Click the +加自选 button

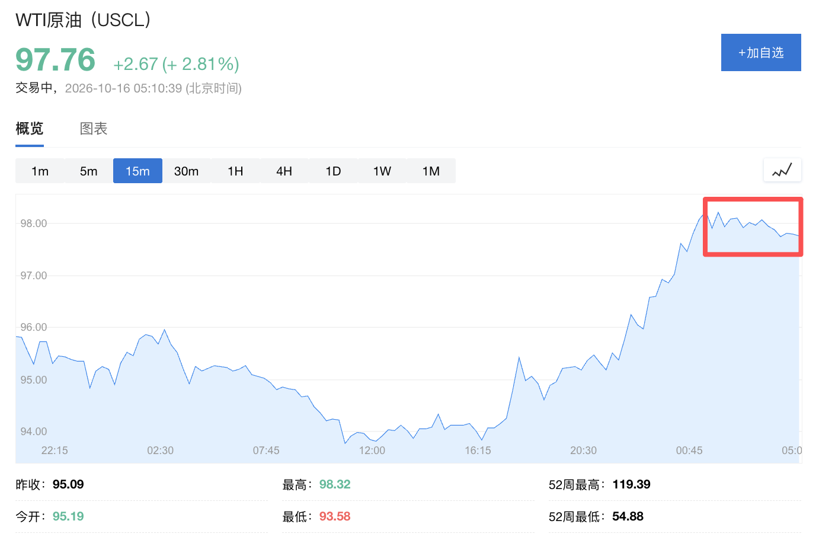761,53
